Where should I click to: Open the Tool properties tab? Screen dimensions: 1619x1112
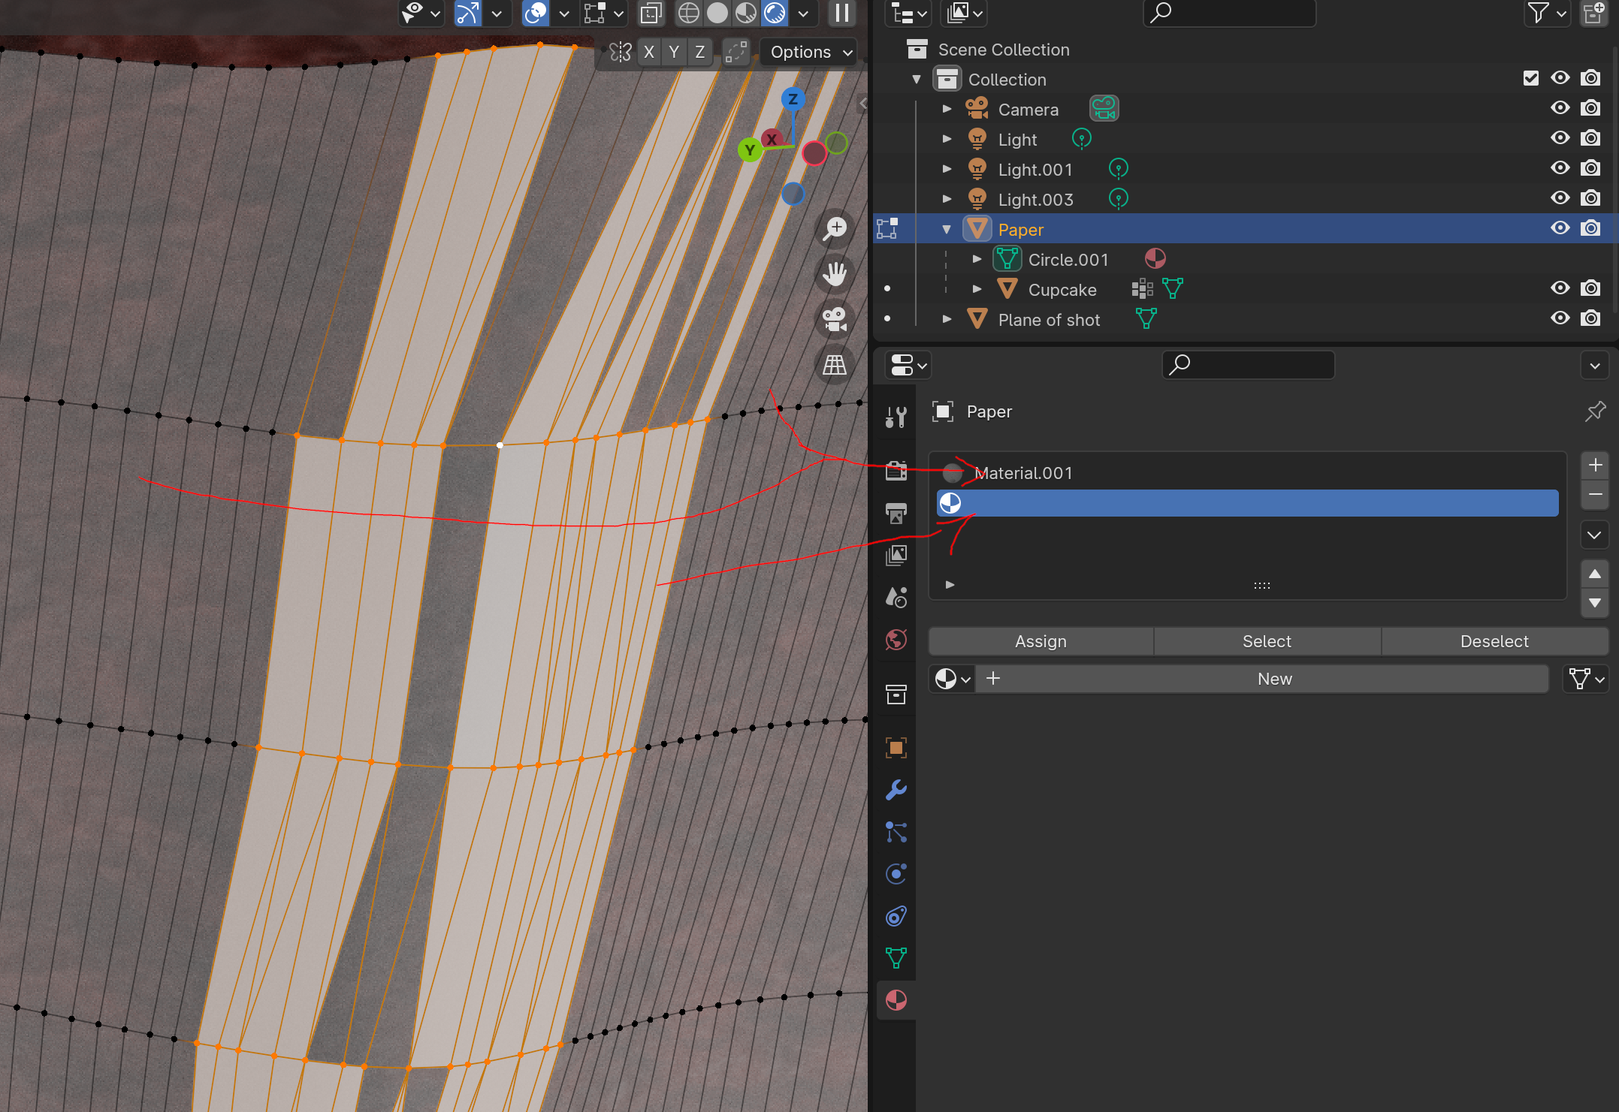tap(896, 417)
